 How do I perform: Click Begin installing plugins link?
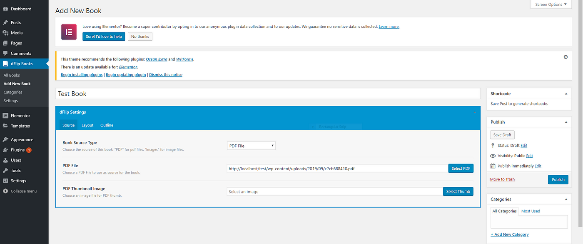(82, 75)
